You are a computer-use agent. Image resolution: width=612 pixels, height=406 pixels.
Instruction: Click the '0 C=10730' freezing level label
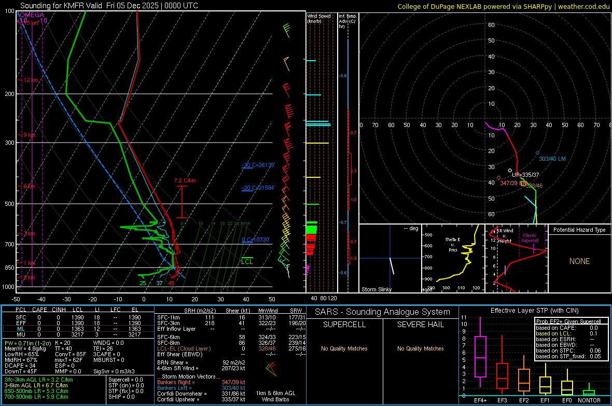[x=256, y=240]
